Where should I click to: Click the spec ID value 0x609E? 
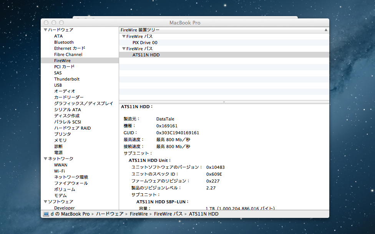[x=214, y=174]
